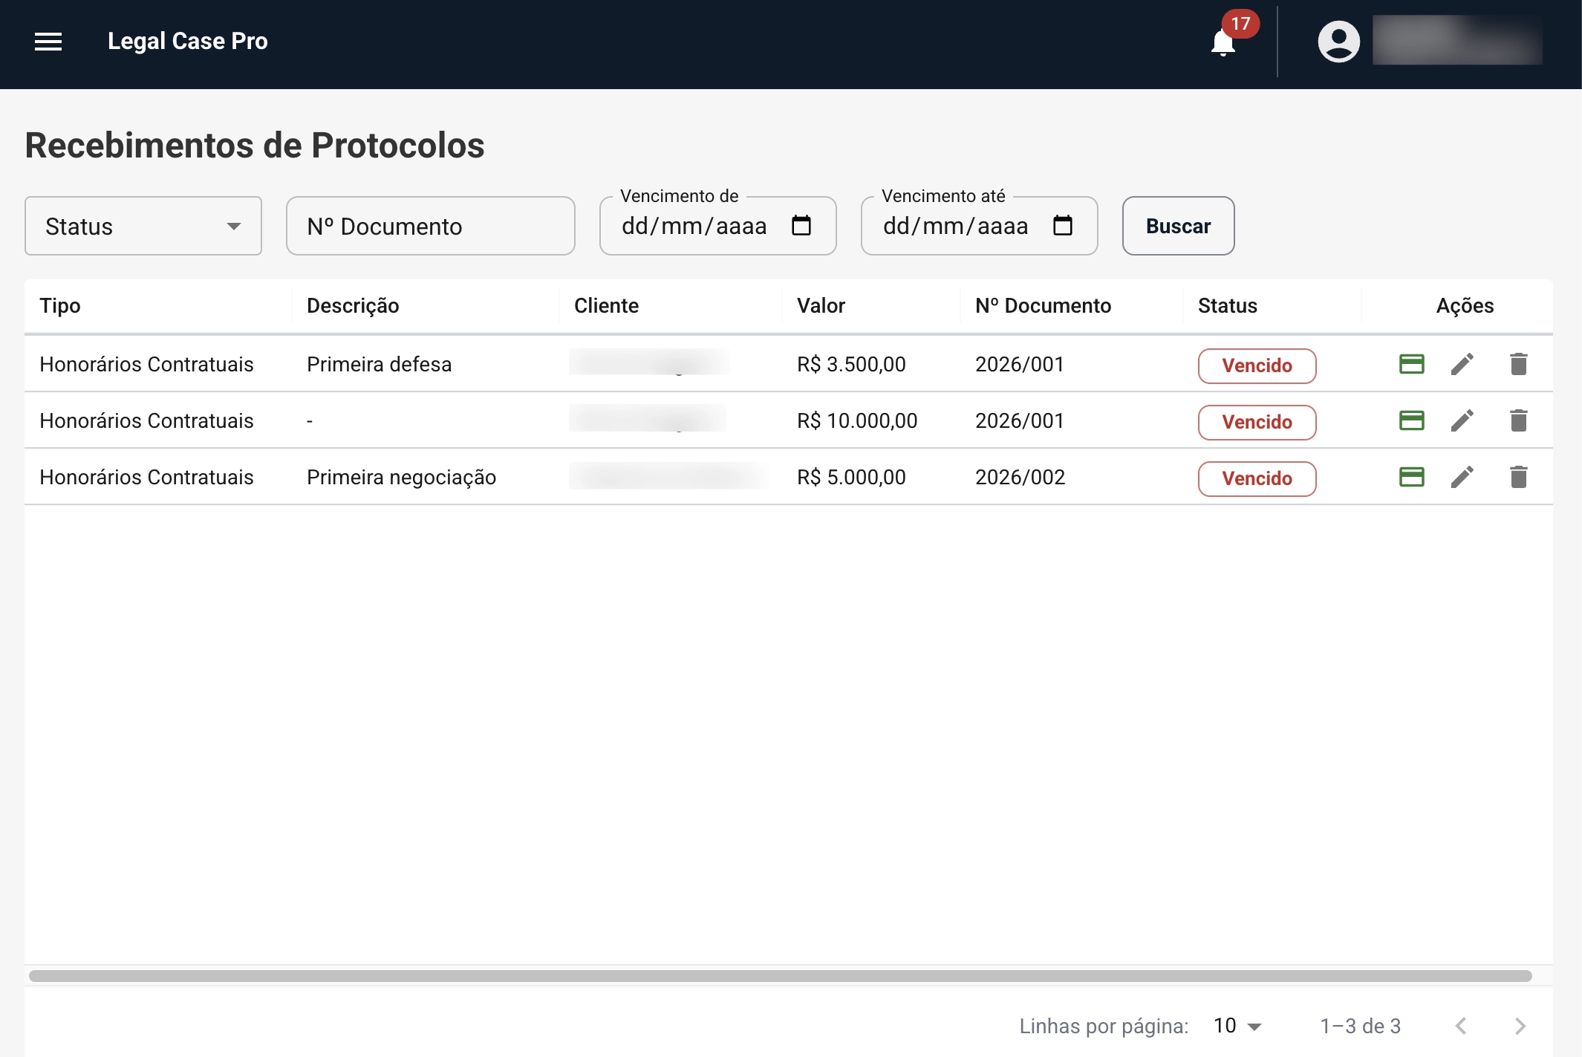Expand the Status filter dropdown
This screenshot has width=1582, height=1057.
click(143, 226)
